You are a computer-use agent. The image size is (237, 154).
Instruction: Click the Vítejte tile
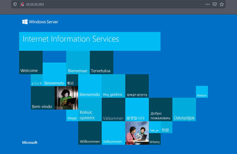(x=72, y=115)
